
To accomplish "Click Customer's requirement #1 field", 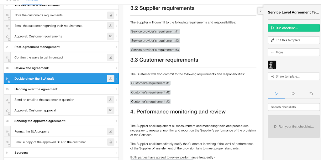I will (150, 83).
